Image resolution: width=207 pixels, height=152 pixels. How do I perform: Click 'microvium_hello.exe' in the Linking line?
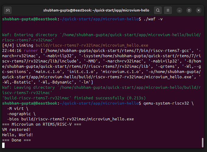(125, 45)
